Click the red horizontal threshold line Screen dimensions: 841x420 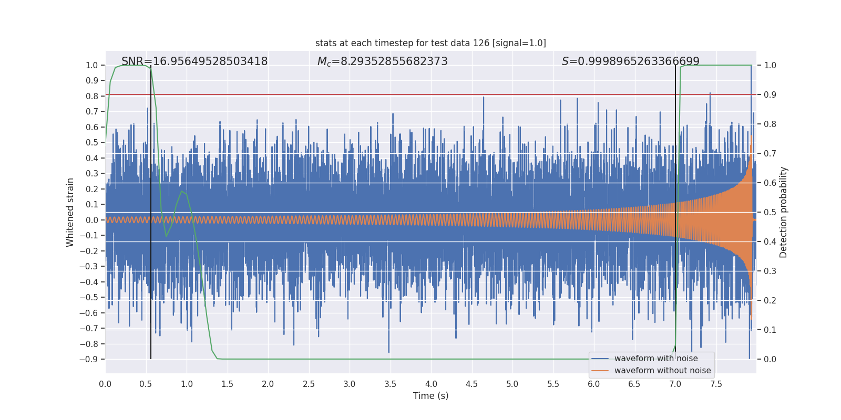pyautogui.click(x=430, y=94)
